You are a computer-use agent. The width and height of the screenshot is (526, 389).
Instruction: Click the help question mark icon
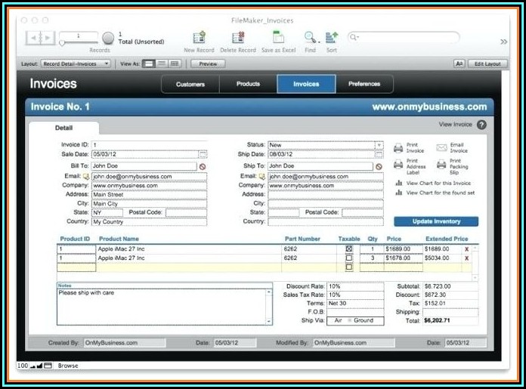point(481,125)
